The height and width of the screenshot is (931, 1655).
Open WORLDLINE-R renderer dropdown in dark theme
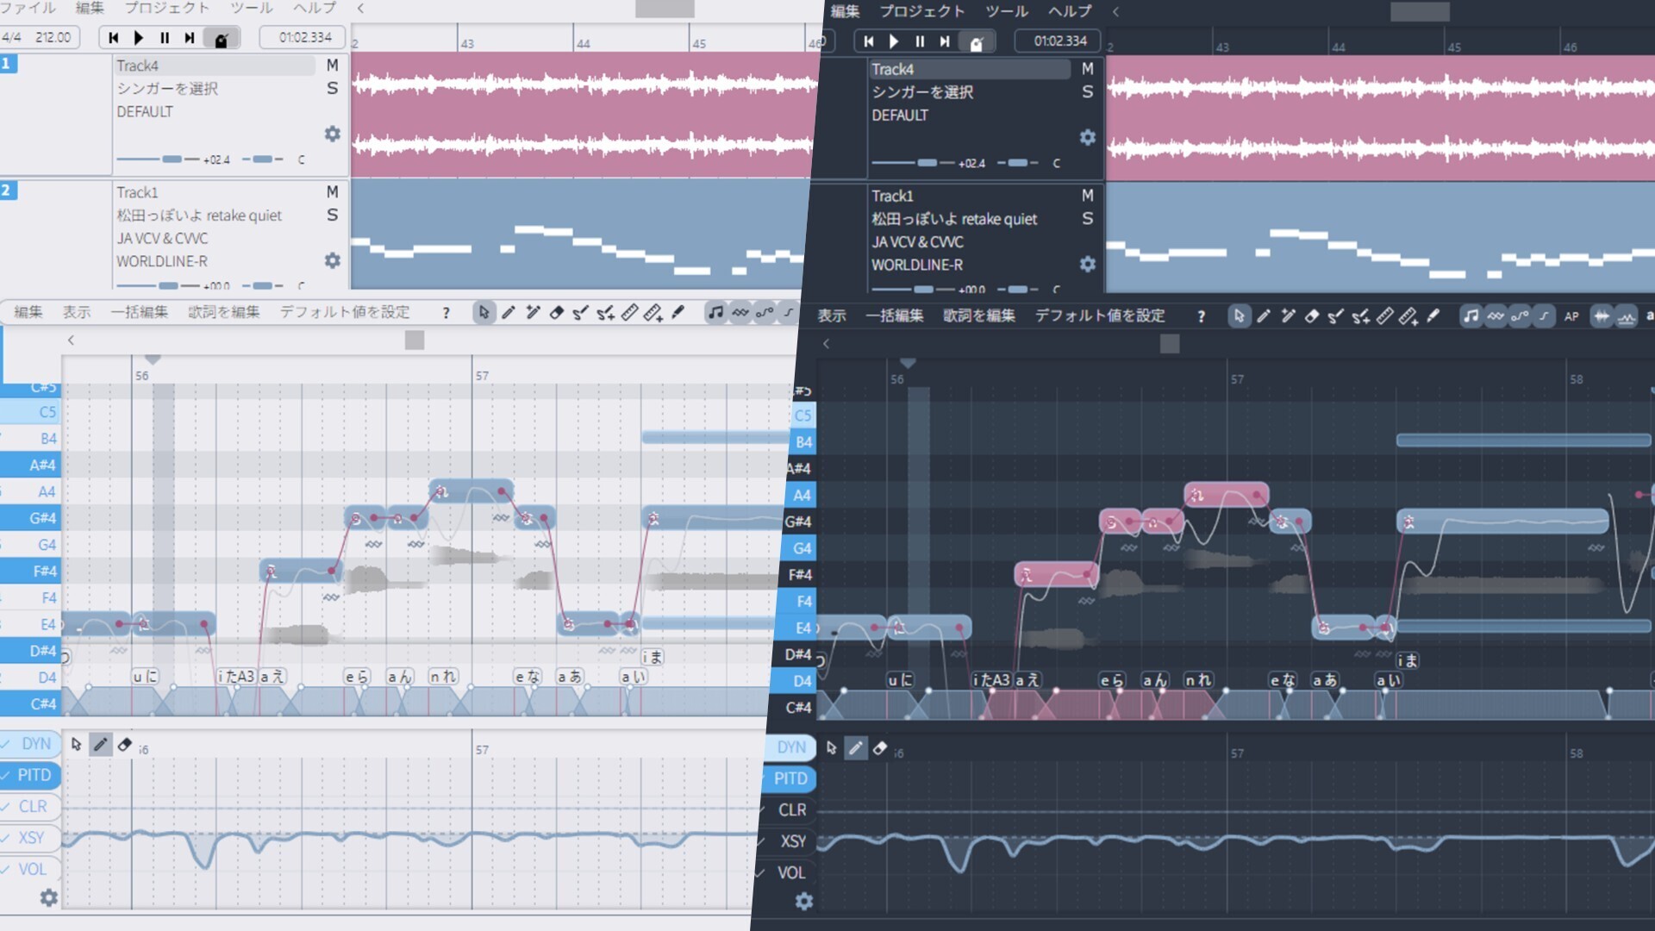click(x=917, y=266)
